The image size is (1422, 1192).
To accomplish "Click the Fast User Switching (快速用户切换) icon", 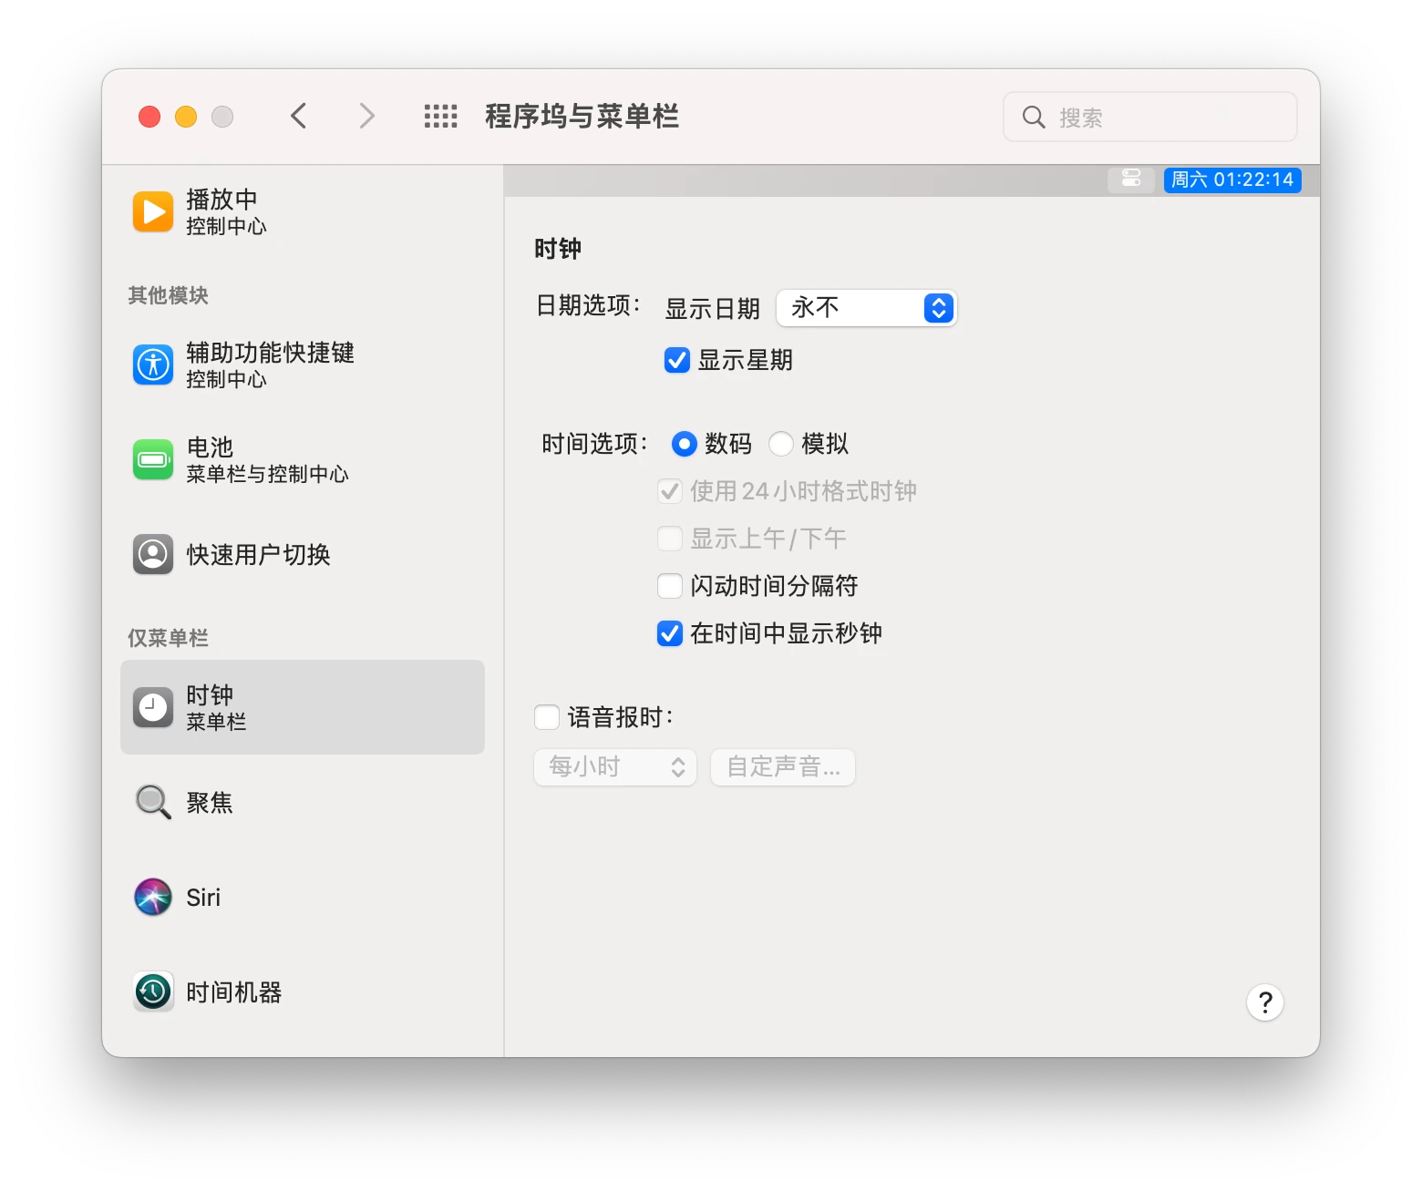I will pyautogui.click(x=152, y=554).
